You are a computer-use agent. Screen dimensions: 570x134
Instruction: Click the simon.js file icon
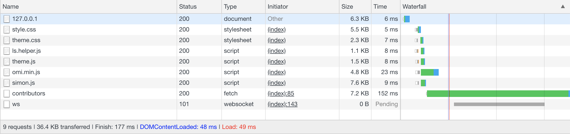[7, 83]
